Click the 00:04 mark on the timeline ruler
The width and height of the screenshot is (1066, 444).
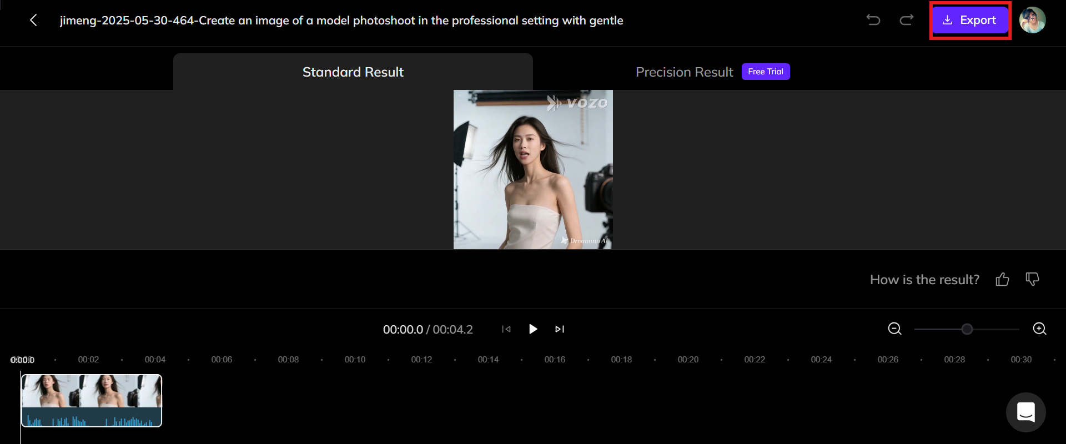click(x=155, y=360)
